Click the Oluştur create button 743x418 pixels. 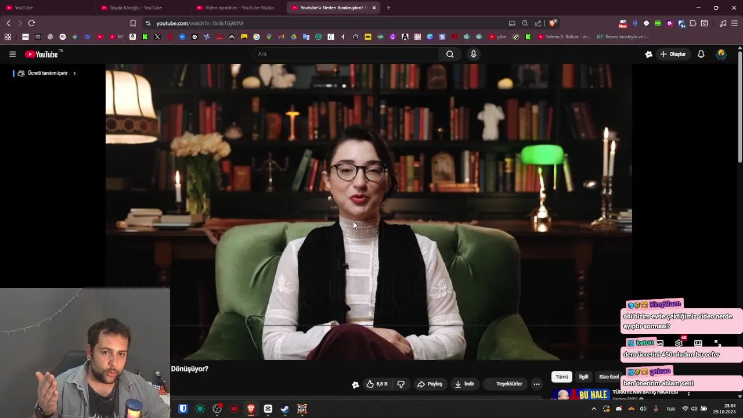pos(673,54)
